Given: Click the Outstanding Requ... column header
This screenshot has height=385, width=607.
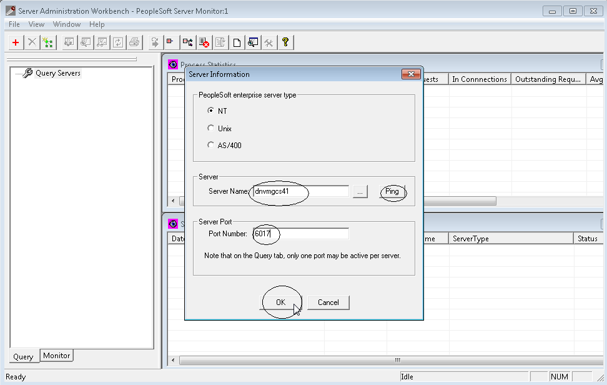Looking at the screenshot, I should (548, 79).
